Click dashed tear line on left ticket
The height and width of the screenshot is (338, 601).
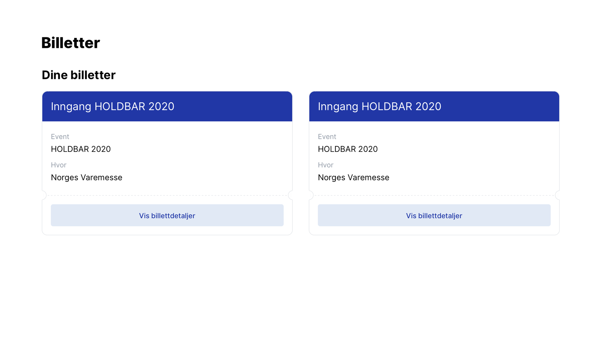[167, 196]
